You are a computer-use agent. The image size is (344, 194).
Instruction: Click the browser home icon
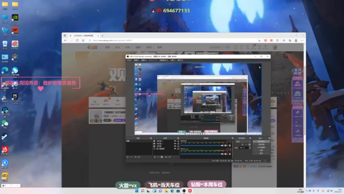pyautogui.click(x=83, y=41)
